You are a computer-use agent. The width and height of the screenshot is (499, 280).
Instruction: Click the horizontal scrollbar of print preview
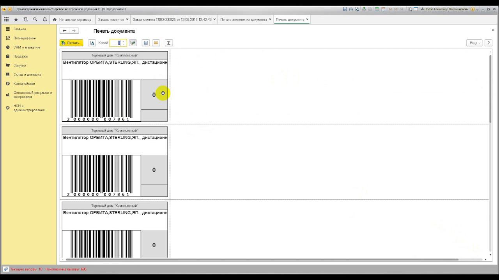pos(262,259)
